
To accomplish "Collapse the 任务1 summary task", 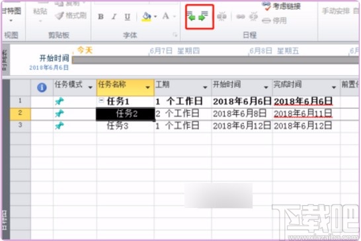I will click(x=101, y=100).
